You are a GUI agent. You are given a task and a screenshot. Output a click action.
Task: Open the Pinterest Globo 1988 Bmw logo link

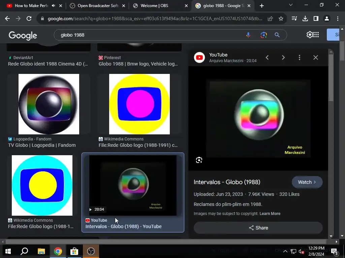click(x=138, y=64)
